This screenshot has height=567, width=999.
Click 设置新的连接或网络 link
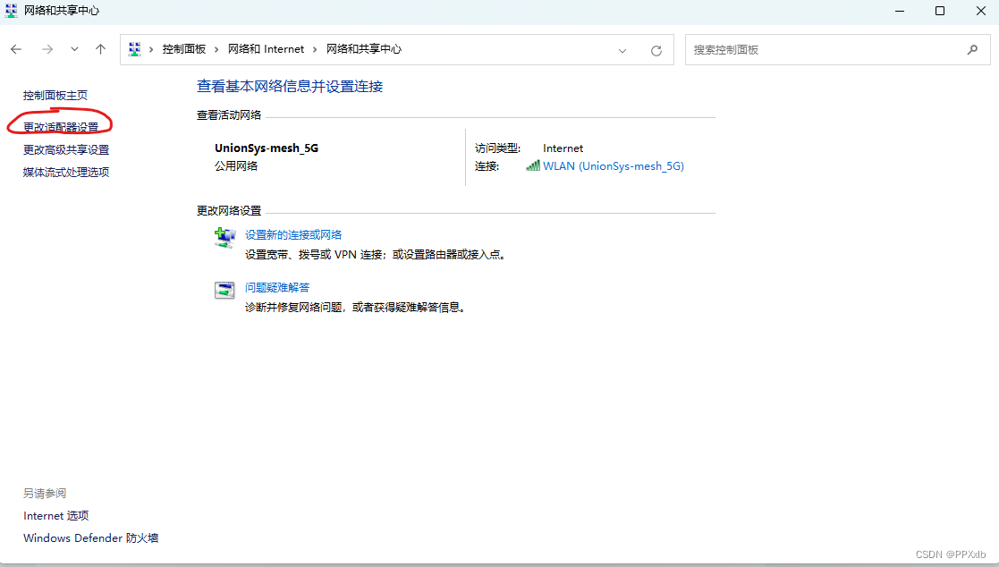point(293,235)
